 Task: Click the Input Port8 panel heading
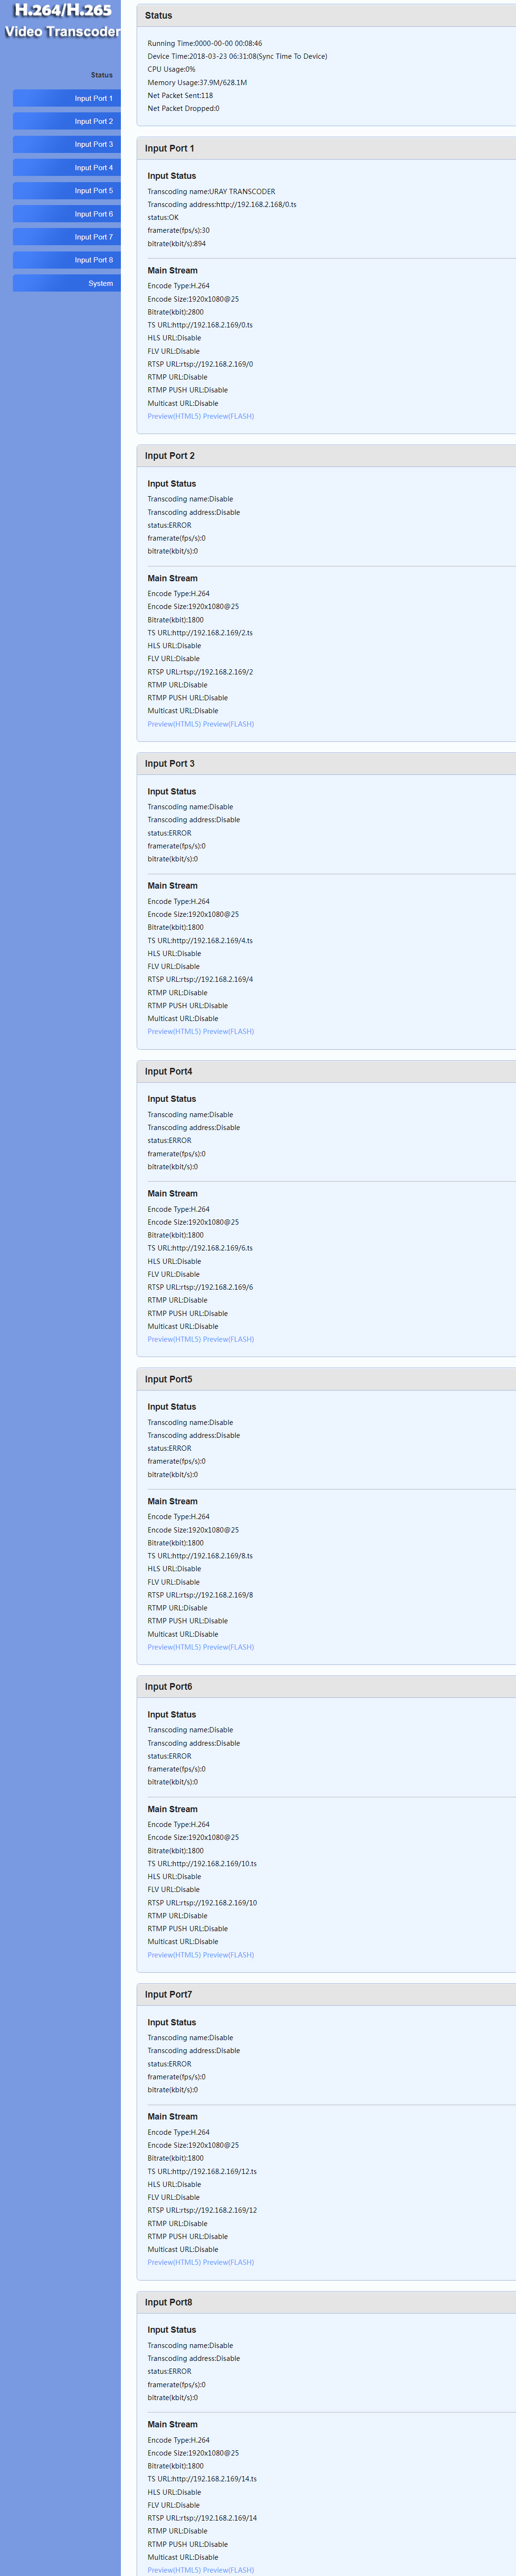click(169, 2302)
